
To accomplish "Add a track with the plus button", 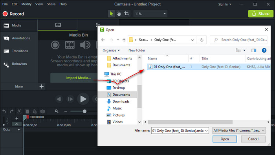I will pyautogui.click(x=16, y=119).
